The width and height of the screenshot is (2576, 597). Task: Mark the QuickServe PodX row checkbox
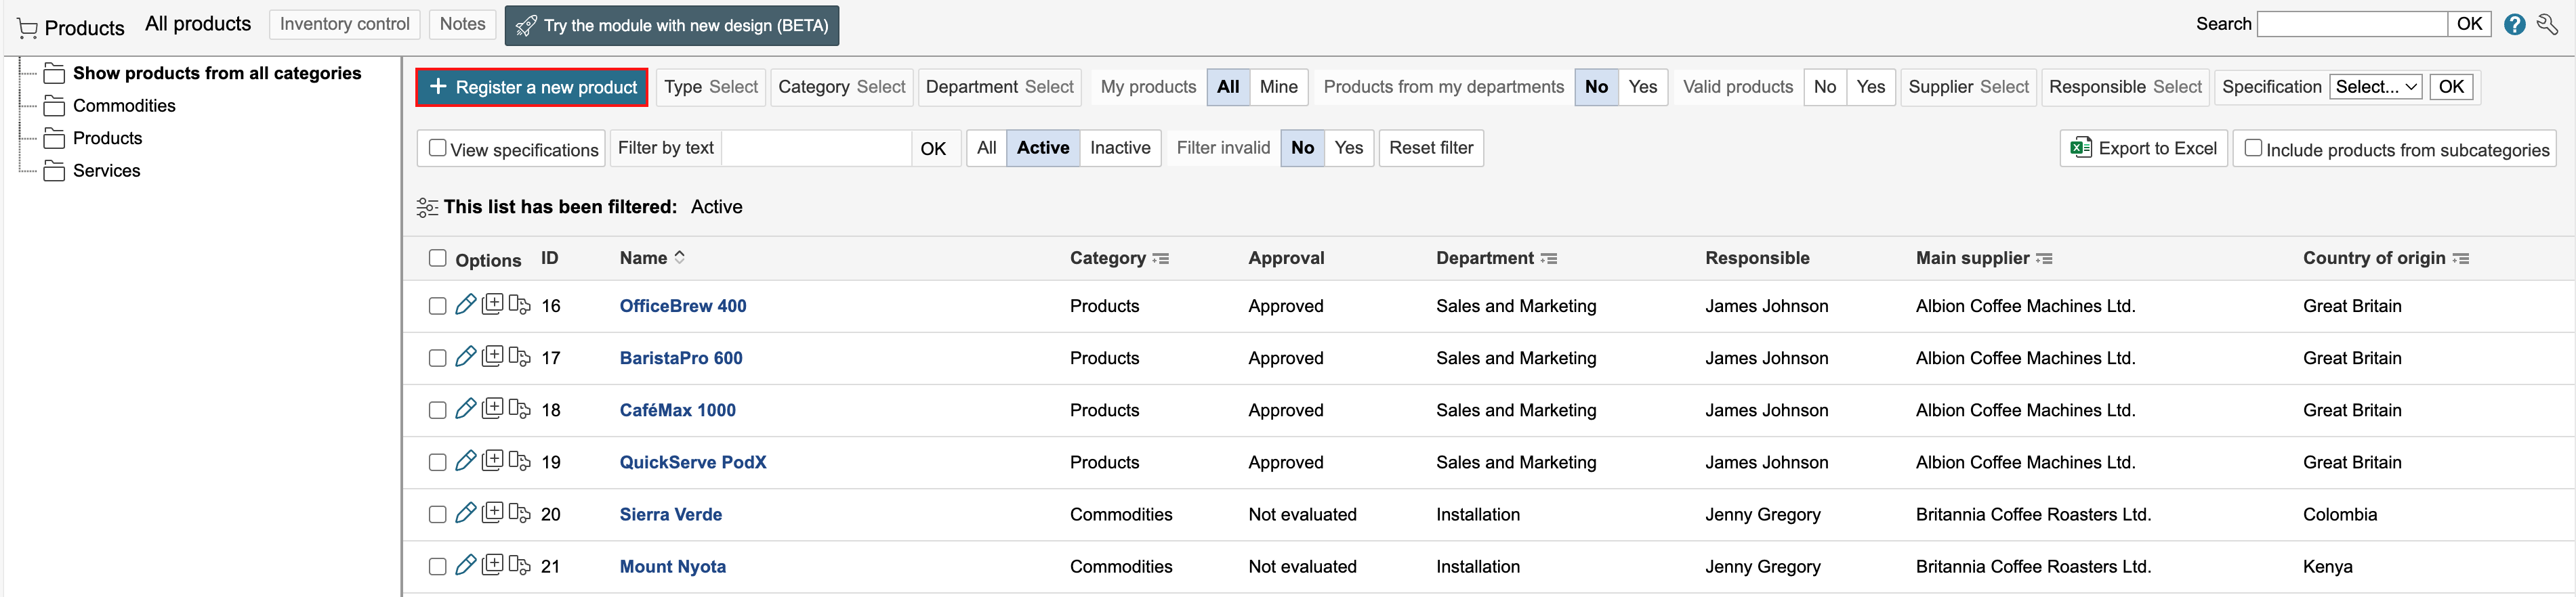pos(437,462)
